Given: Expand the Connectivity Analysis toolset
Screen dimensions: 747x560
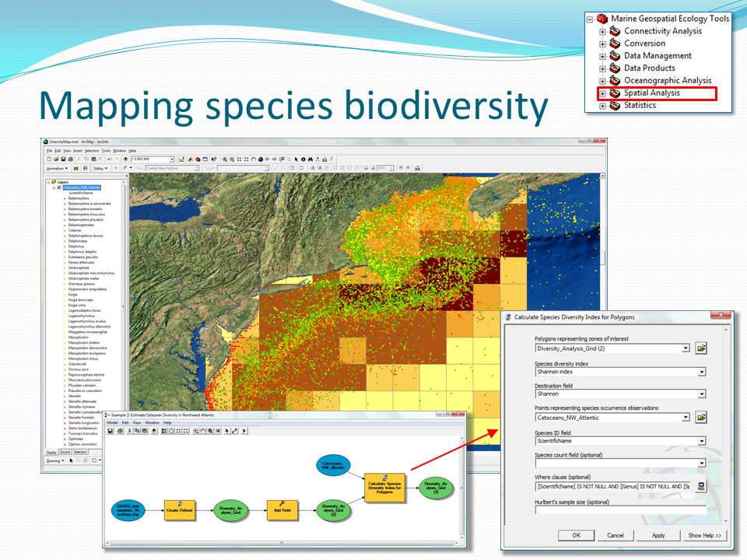Looking at the screenshot, I should 602,32.
